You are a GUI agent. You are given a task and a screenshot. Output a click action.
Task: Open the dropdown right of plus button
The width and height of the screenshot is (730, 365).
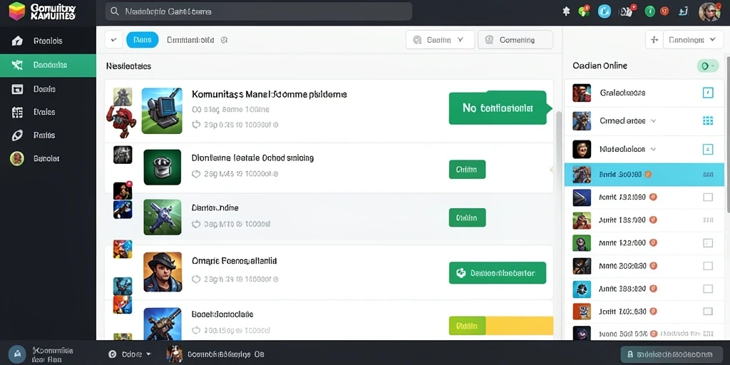[692, 40]
